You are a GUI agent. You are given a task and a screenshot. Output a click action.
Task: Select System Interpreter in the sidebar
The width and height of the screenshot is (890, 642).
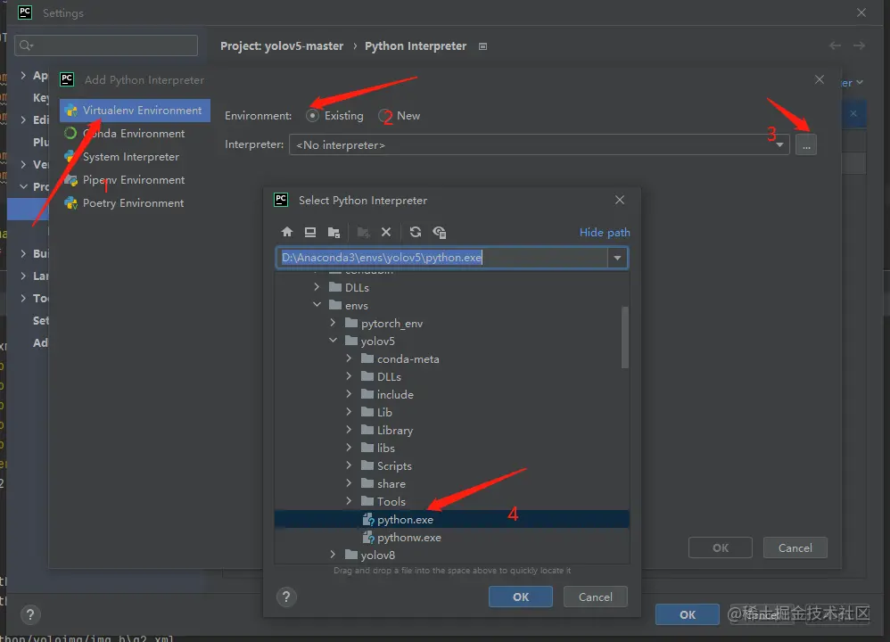pos(135,157)
